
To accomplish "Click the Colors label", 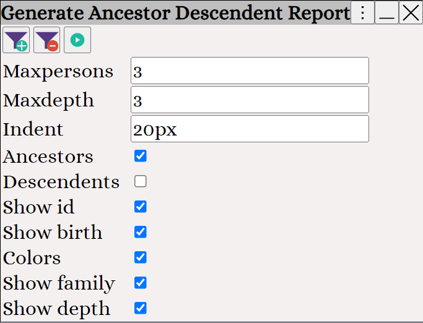I will (32, 258).
